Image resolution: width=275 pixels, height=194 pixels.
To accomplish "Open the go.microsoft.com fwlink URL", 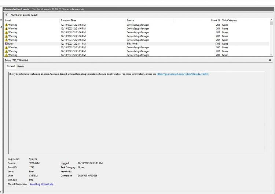I will [183, 74].
